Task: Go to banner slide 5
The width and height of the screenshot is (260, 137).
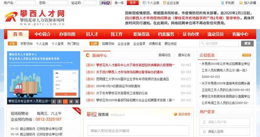Action: (77, 101)
